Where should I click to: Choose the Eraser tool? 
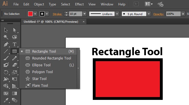click(15, 65)
